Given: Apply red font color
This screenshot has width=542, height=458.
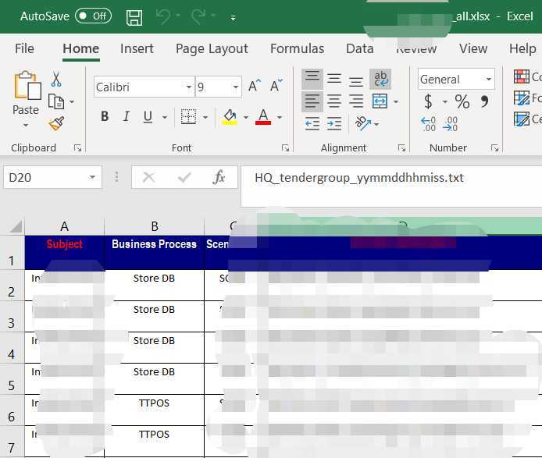Looking at the screenshot, I should point(263,117).
